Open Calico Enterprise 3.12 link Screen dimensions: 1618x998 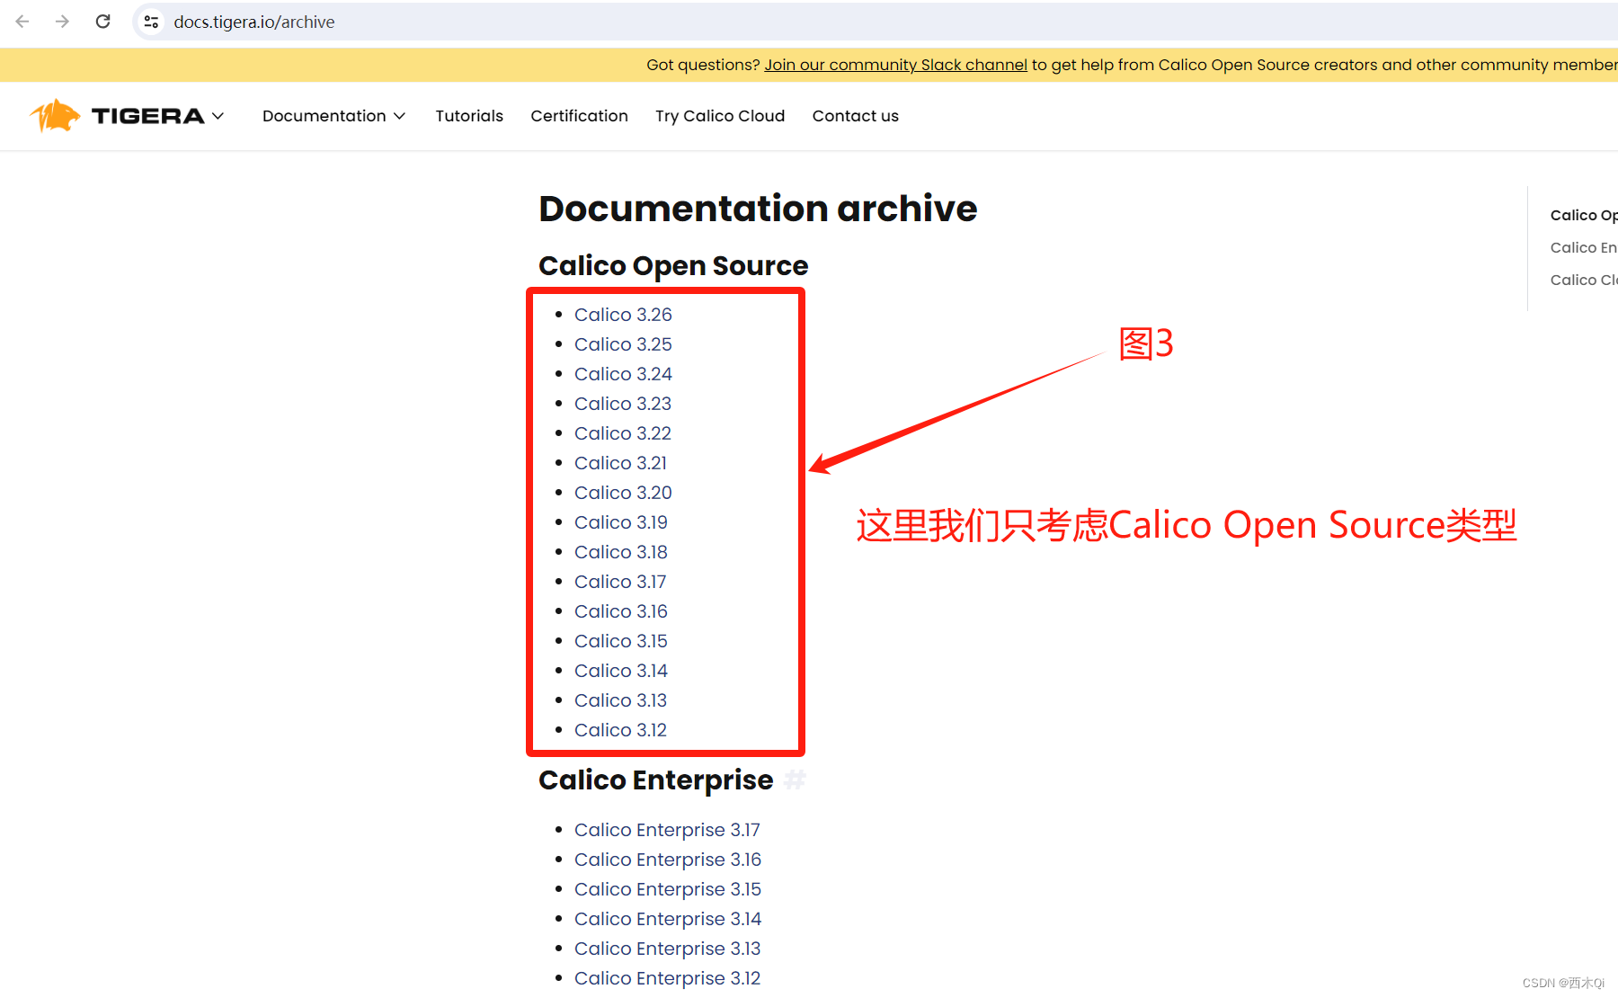(x=667, y=978)
